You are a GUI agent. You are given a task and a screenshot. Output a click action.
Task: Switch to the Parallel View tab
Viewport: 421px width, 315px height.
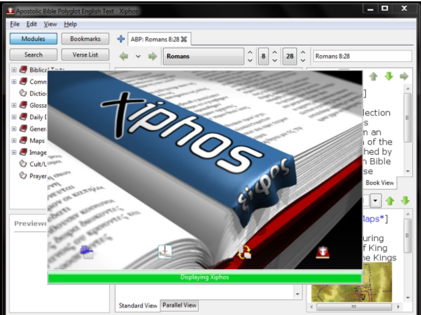[x=179, y=306]
